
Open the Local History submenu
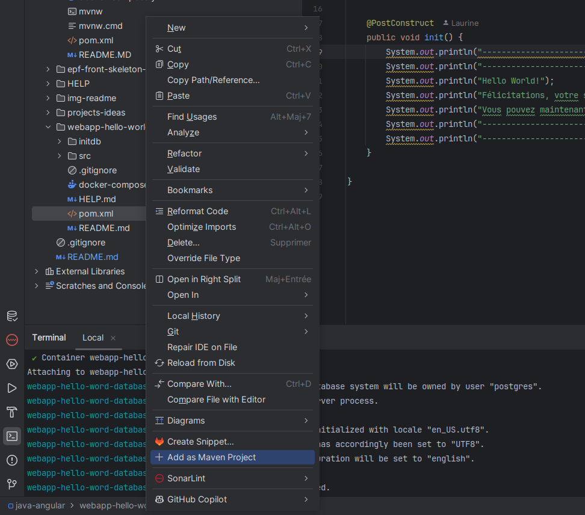point(232,316)
